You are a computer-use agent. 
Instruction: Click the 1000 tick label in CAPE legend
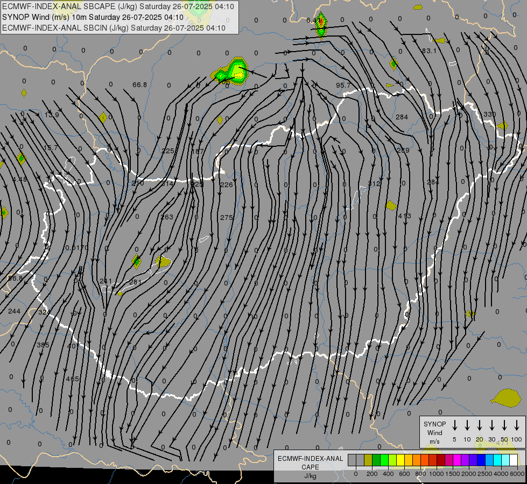[437, 474]
